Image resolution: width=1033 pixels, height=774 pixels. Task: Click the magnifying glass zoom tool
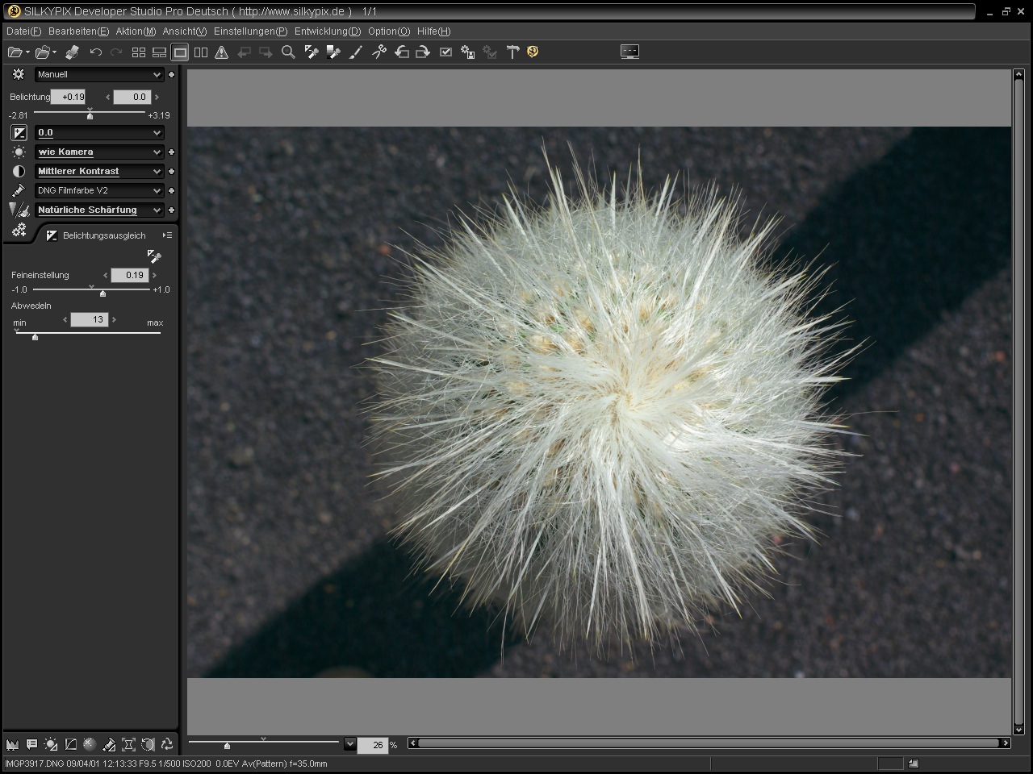pos(288,52)
